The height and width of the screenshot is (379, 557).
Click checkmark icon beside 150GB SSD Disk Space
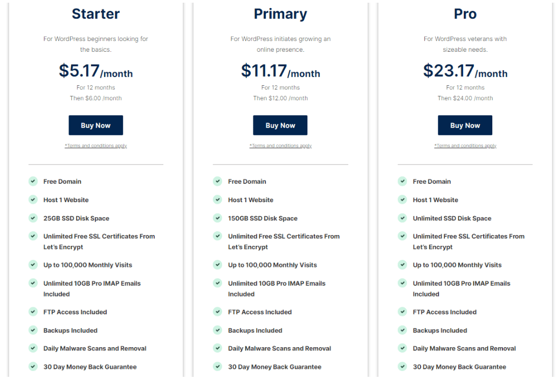pos(217,218)
